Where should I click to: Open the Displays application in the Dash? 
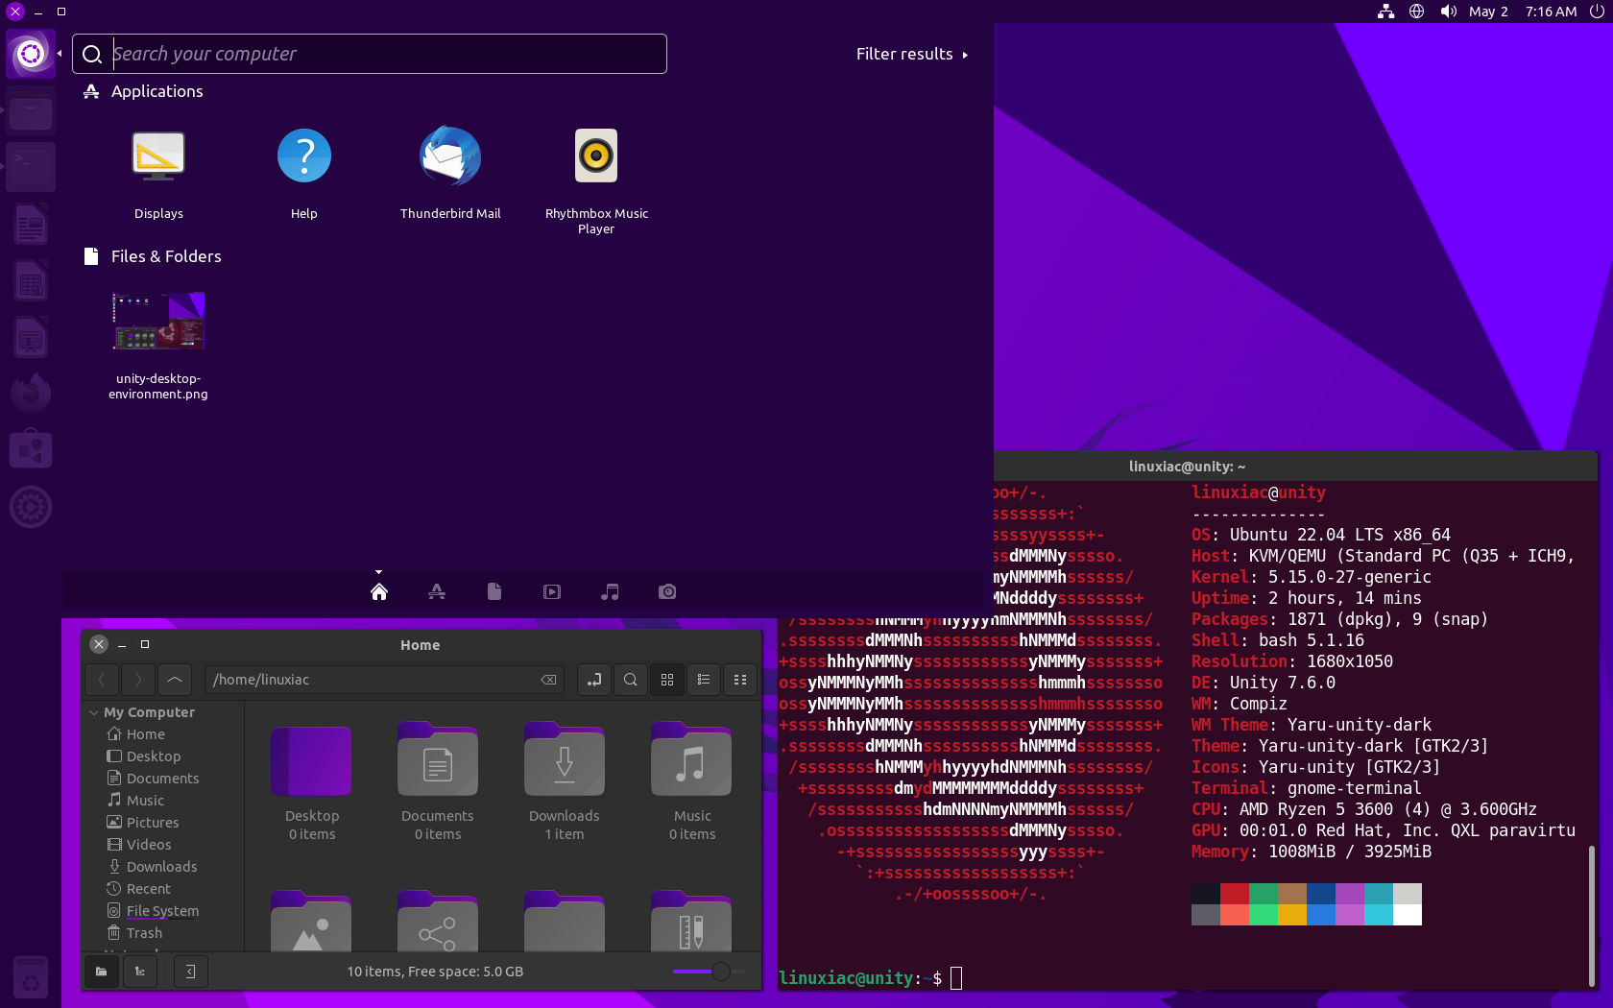pyautogui.click(x=158, y=174)
